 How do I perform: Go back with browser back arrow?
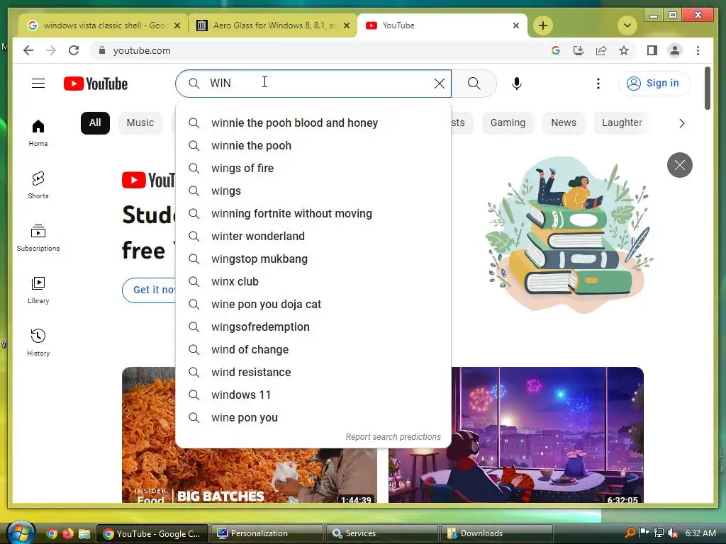28,50
